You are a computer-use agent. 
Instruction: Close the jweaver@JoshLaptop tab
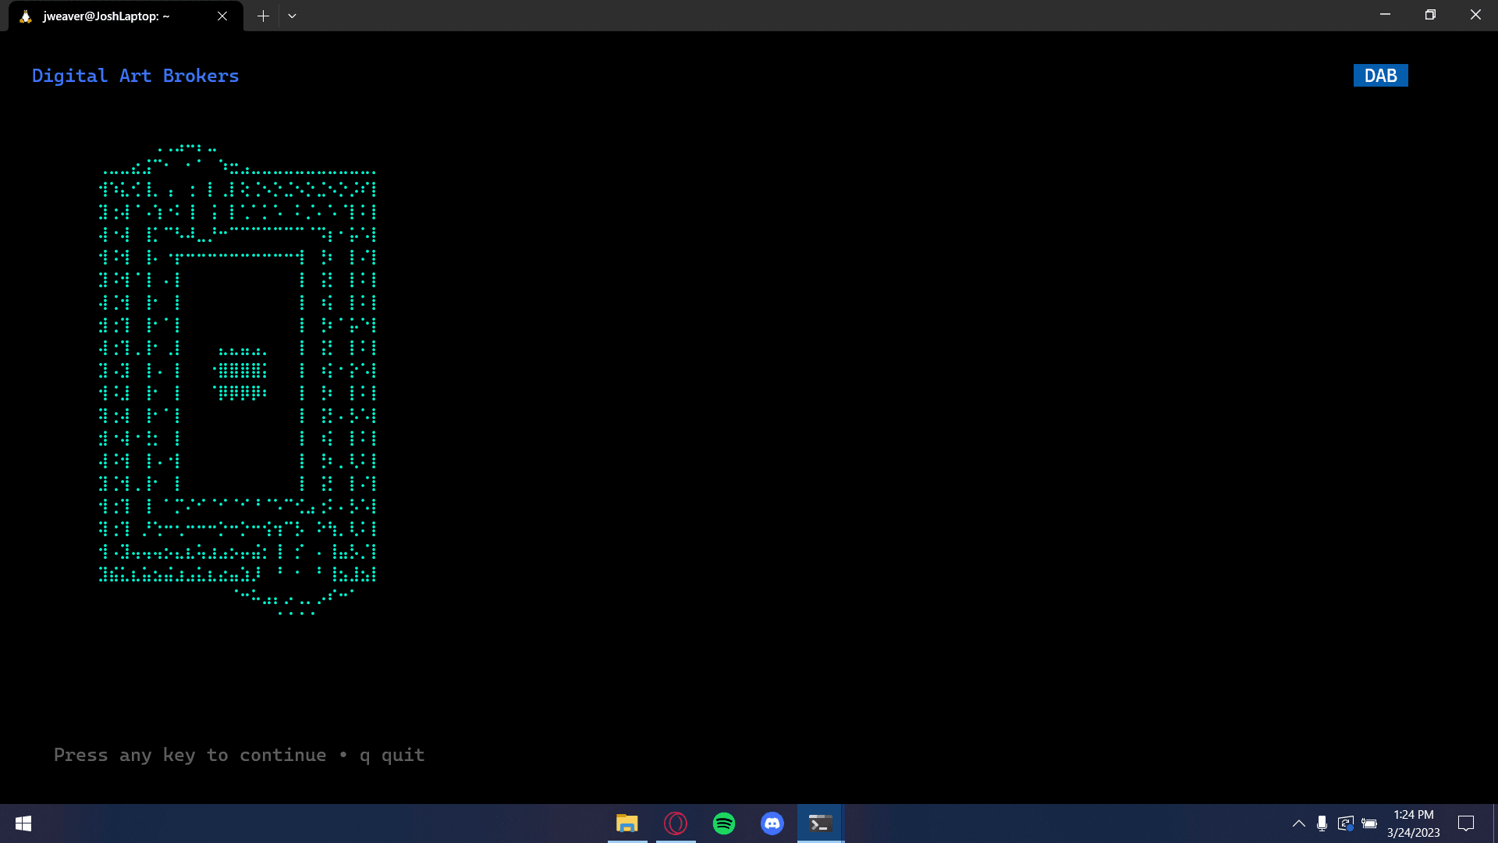(222, 16)
